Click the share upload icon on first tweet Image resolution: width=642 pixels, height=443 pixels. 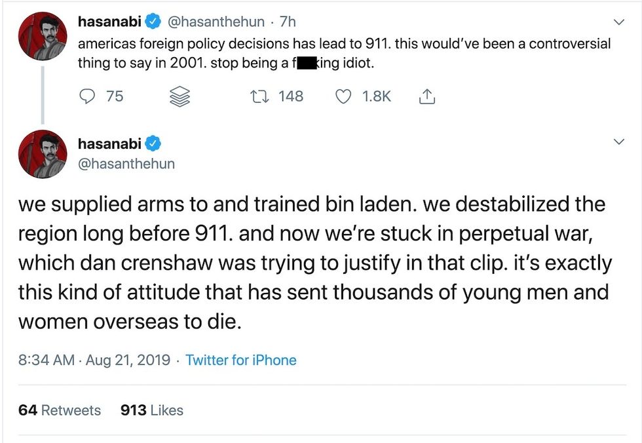426,97
